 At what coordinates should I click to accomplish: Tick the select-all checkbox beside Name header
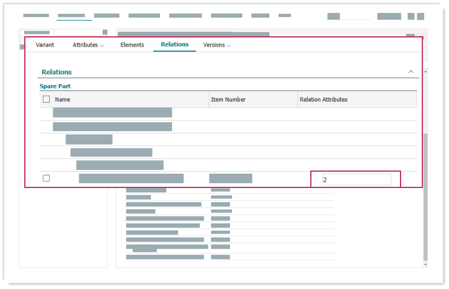click(x=47, y=99)
